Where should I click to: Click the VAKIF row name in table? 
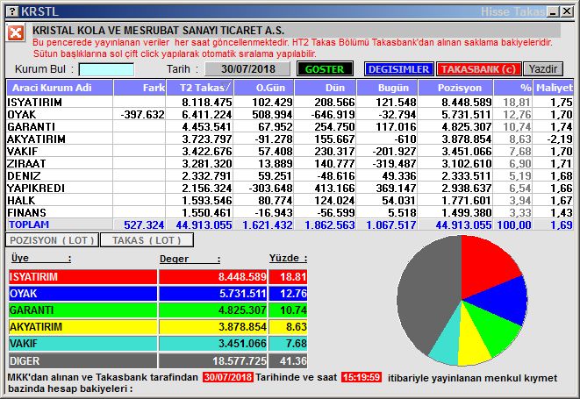[x=23, y=151]
